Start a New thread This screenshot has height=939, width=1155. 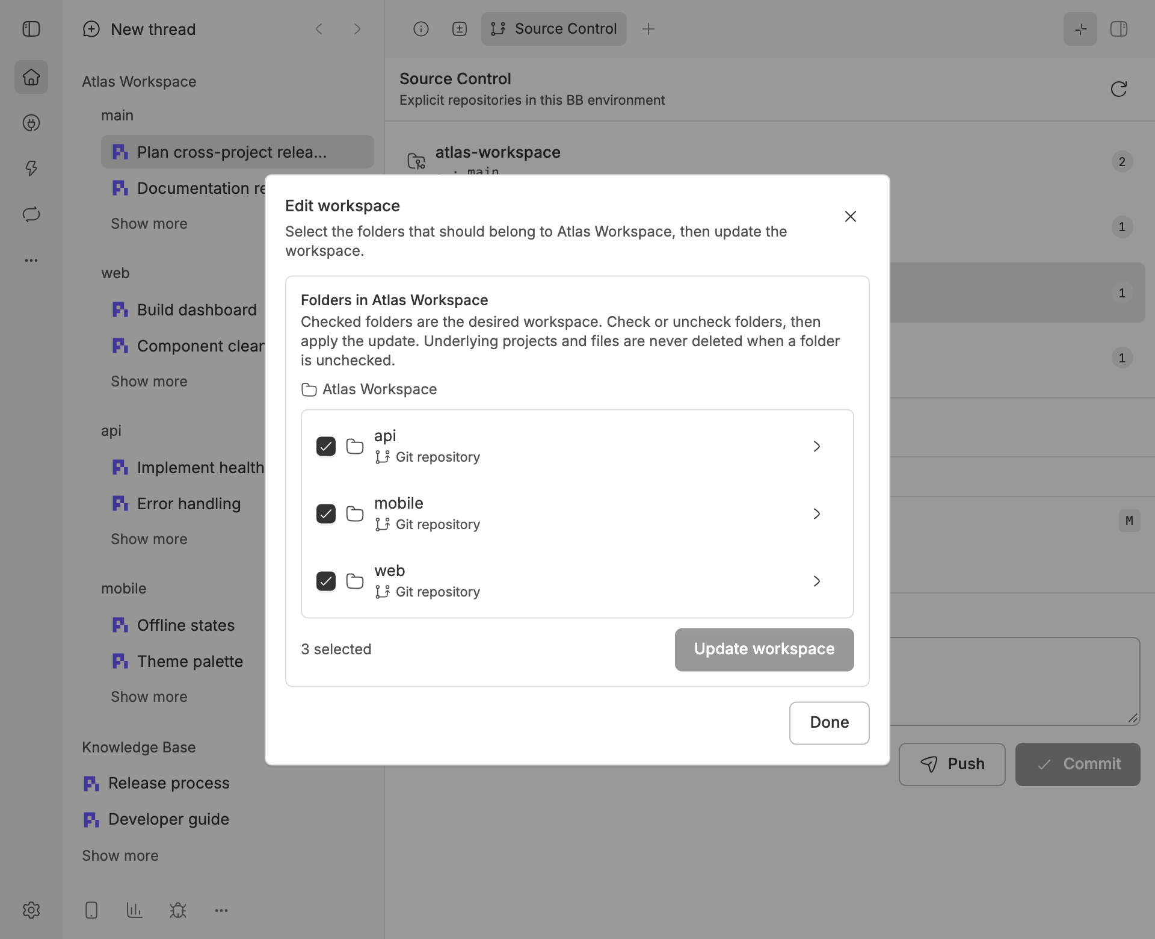tap(140, 29)
